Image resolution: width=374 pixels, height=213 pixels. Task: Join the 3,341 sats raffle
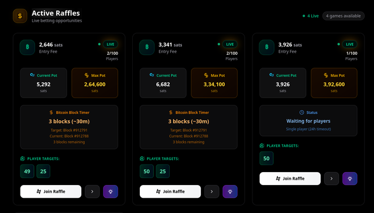(x=170, y=191)
